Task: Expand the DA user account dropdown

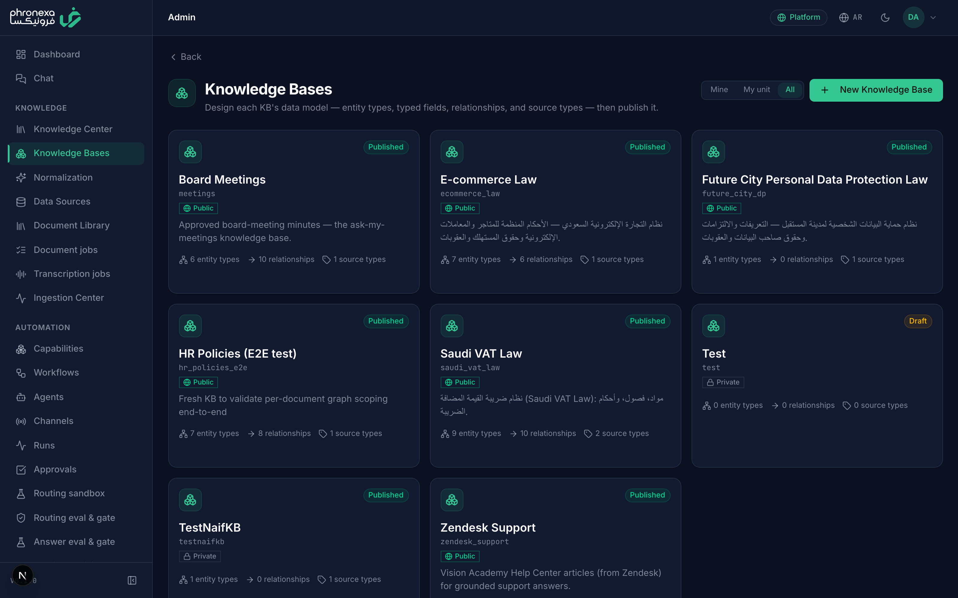Action: pos(920,17)
